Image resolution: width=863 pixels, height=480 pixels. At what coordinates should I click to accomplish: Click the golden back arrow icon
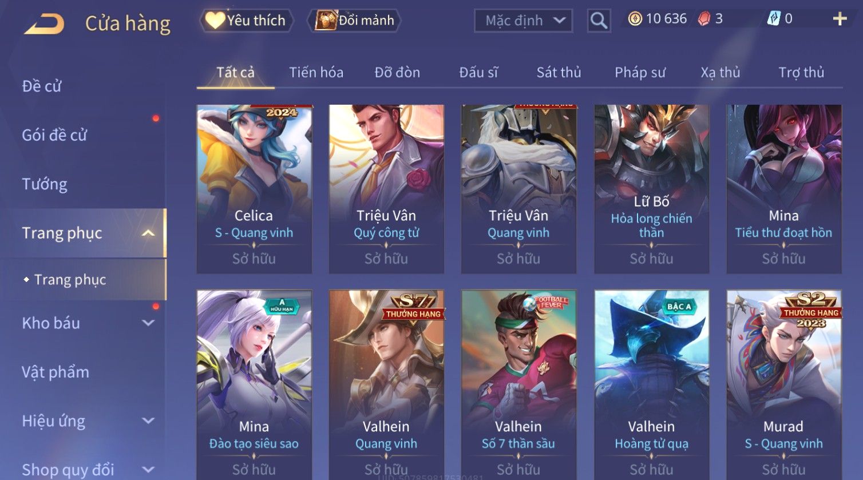[x=44, y=23]
